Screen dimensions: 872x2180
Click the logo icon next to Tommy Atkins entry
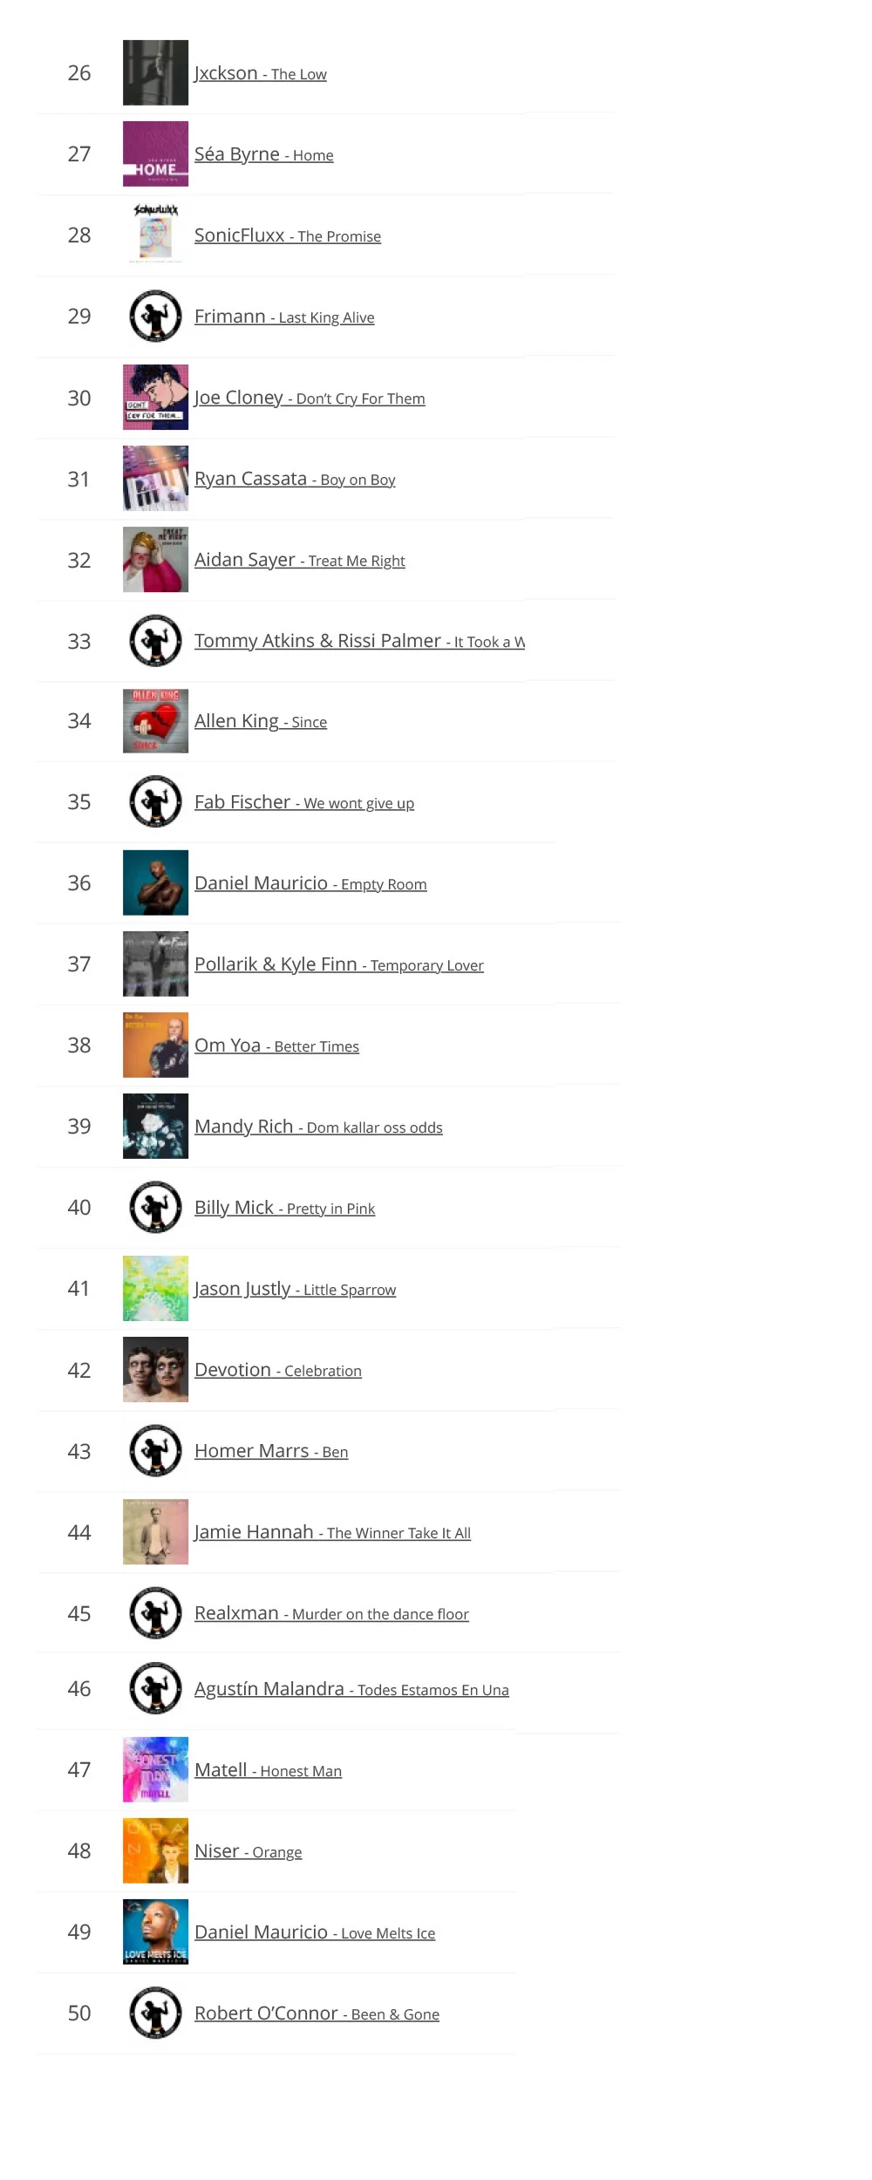(x=155, y=640)
